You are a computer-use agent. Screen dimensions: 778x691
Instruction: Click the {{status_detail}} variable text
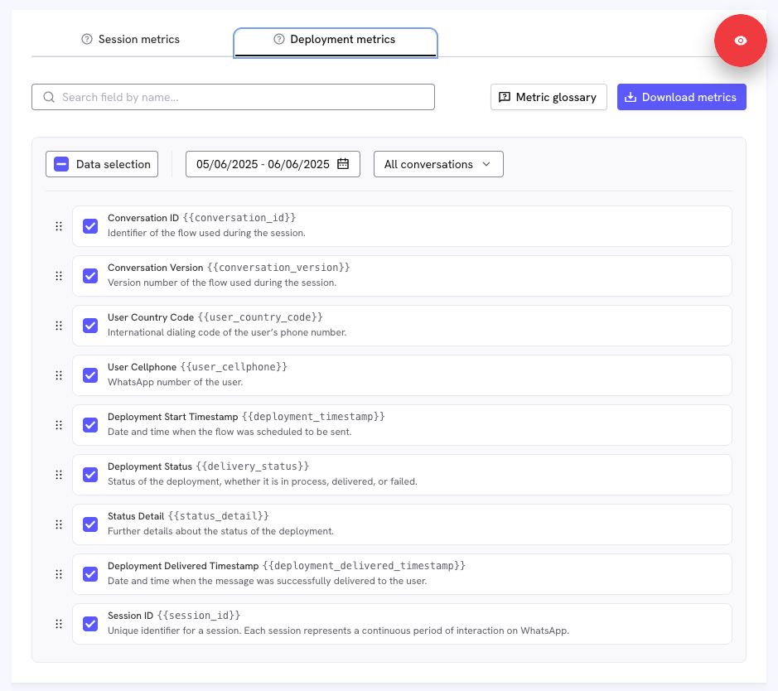click(x=218, y=516)
